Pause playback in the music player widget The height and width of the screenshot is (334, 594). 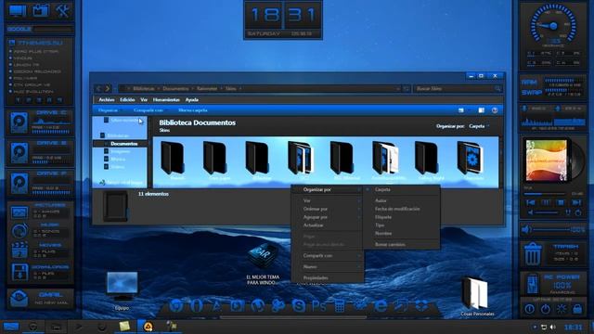546,202
